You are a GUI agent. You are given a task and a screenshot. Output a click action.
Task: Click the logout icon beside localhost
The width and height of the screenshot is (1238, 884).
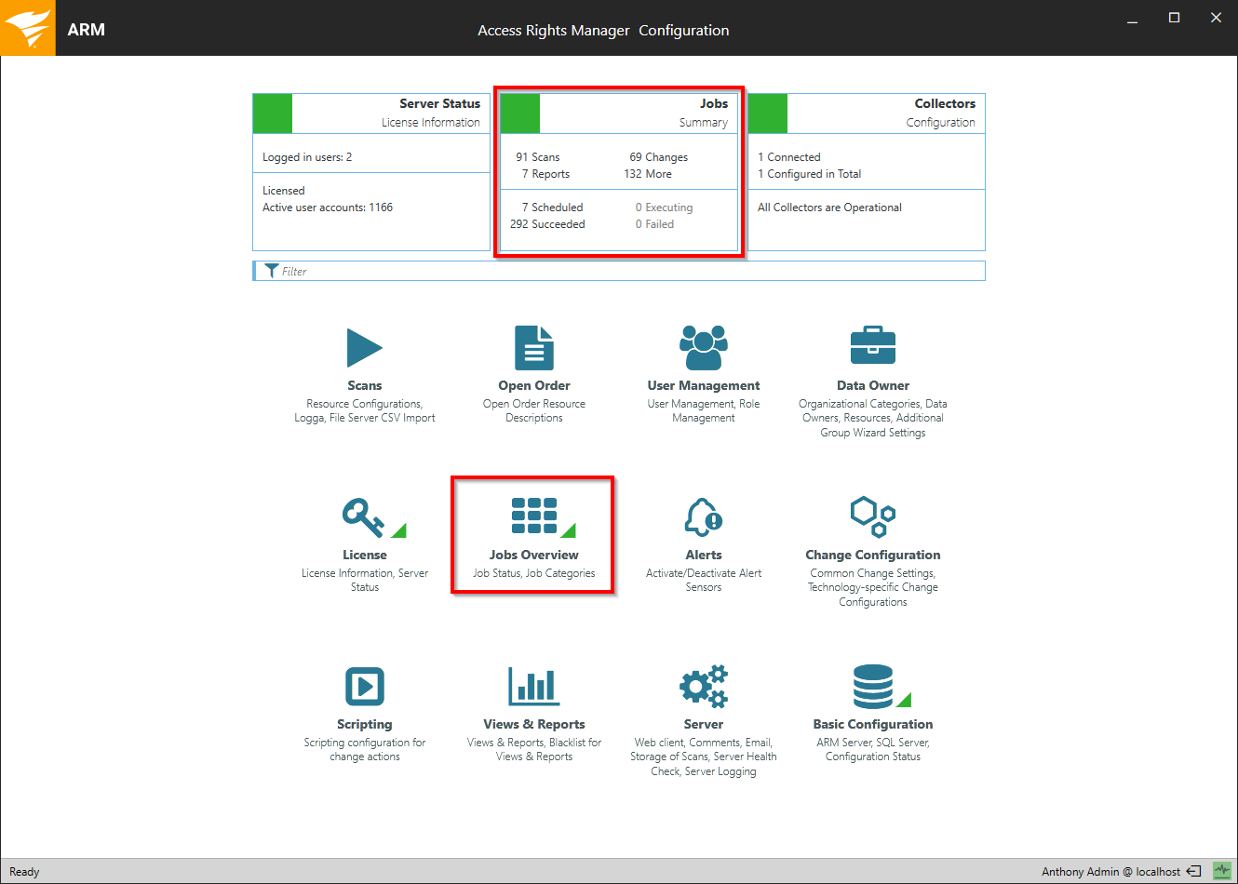tap(1193, 872)
